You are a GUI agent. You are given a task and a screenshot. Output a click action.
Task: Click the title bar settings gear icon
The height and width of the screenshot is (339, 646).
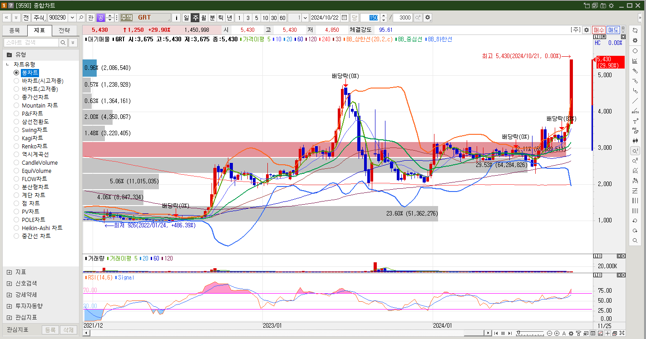(611, 5)
